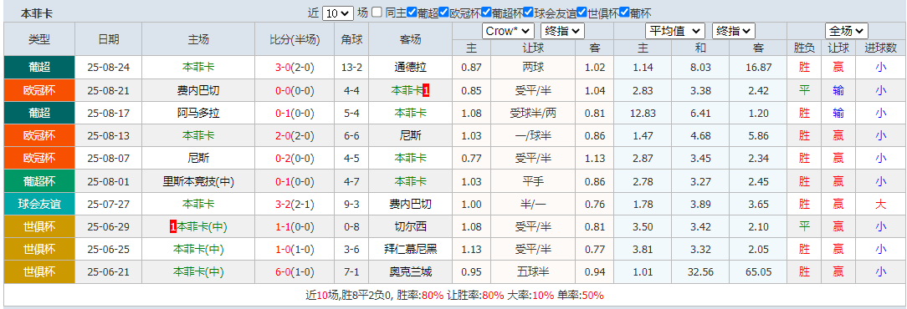Click the 3-0(2-0) score
Viewport: 907px width, 309px height.
point(295,68)
